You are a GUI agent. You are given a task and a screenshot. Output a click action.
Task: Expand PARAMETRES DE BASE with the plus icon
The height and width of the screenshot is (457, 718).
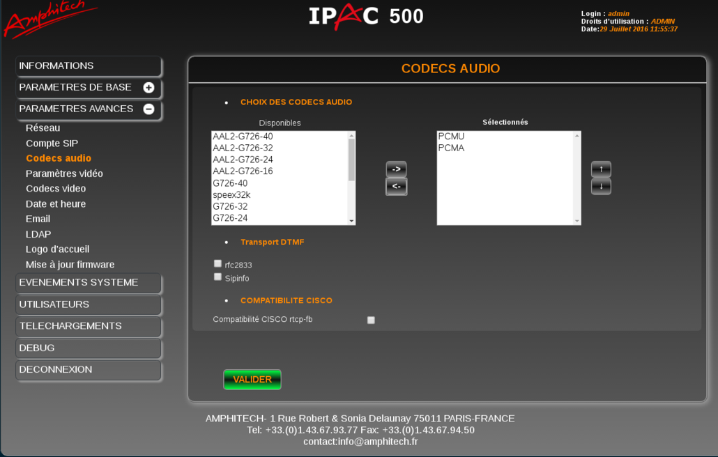pyautogui.click(x=148, y=88)
